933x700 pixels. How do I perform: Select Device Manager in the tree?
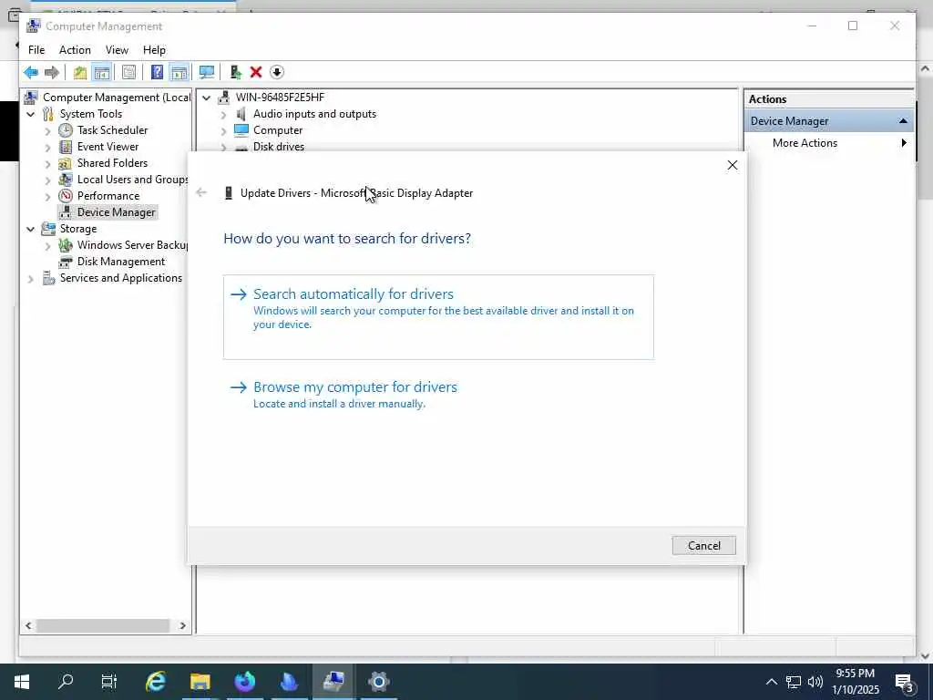[116, 211]
